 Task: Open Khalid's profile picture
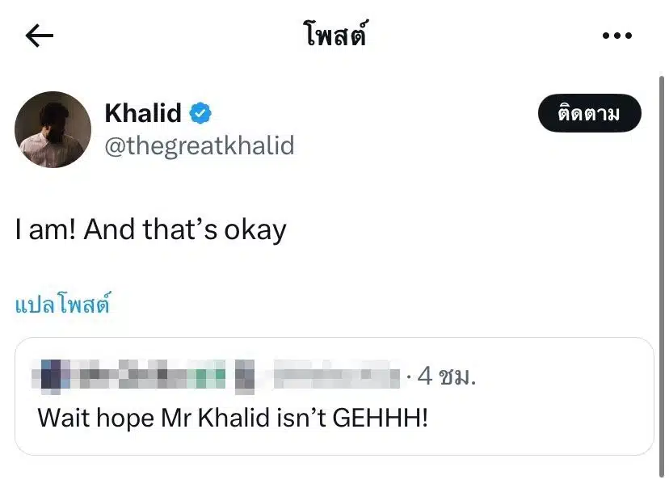click(x=53, y=129)
